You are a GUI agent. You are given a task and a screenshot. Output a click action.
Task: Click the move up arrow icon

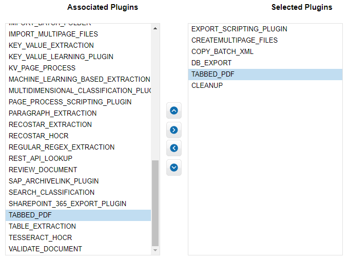174,110
